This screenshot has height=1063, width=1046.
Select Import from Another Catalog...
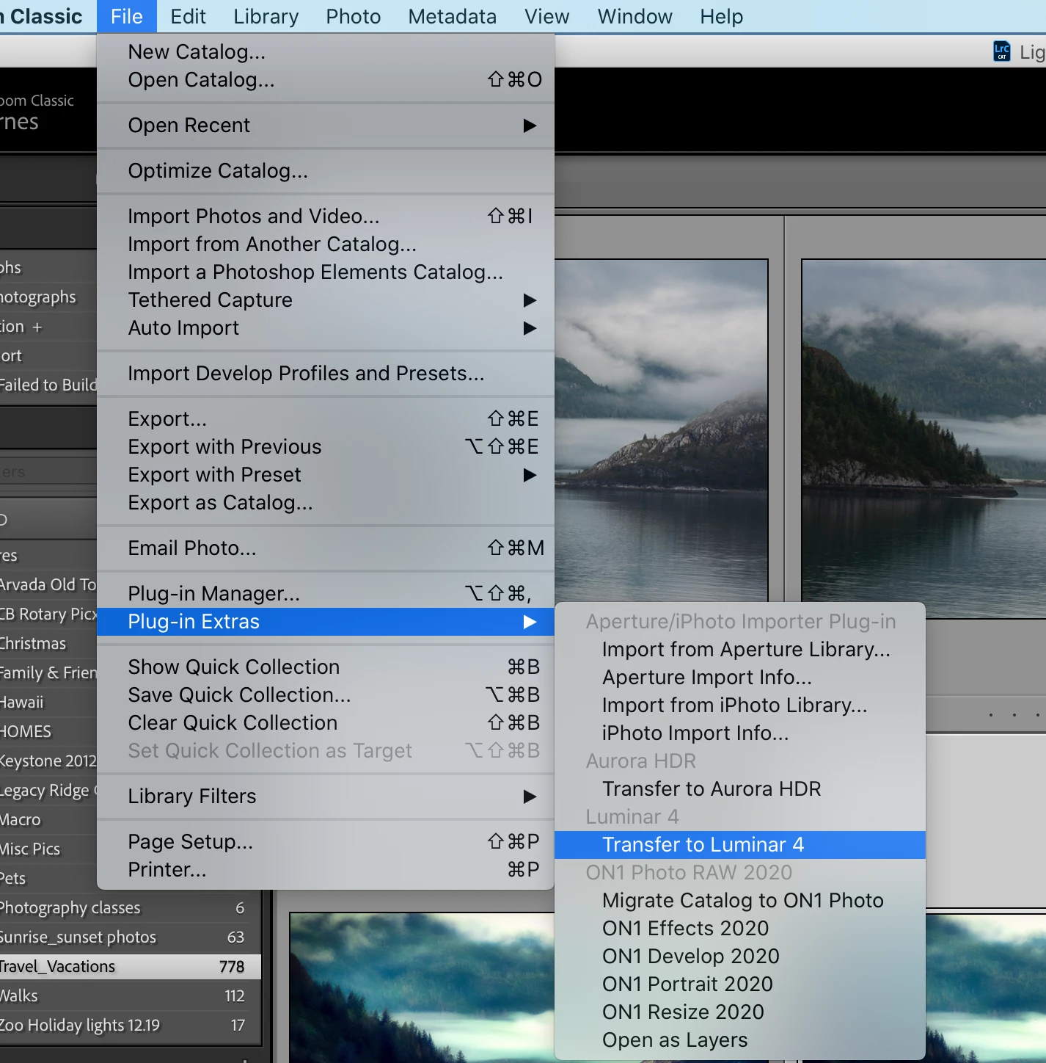326,244
